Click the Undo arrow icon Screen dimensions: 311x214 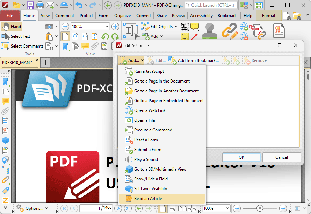click(x=79, y=5)
